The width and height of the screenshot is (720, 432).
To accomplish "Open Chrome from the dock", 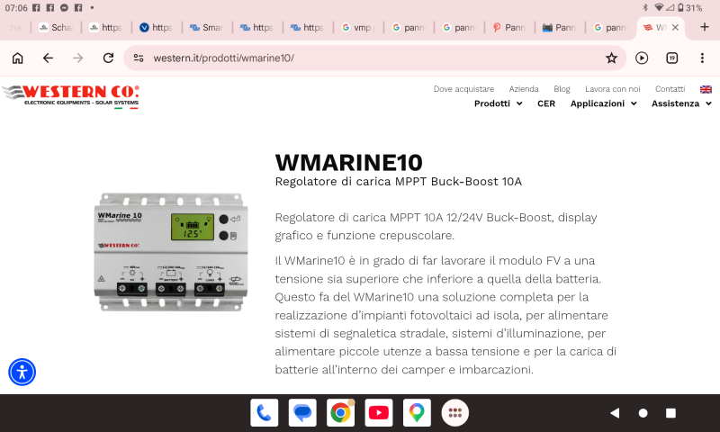I will pyautogui.click(x=340, y=413).
